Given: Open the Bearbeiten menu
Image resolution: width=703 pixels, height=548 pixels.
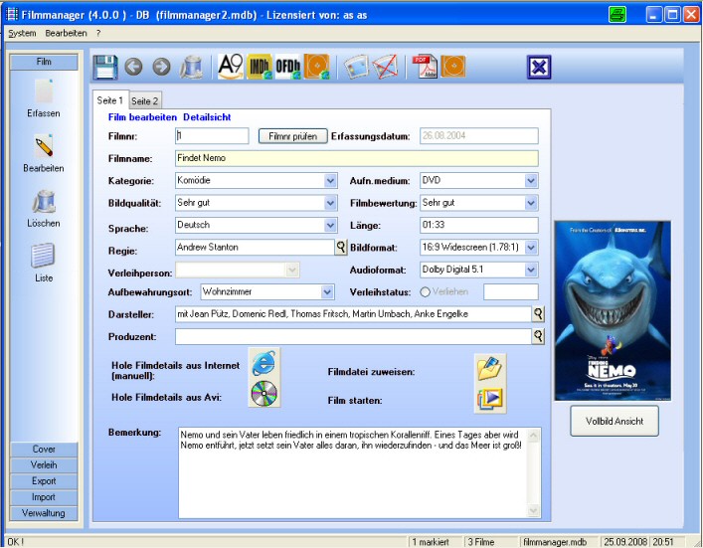Looking at the screenshot, I should point(67,33).
